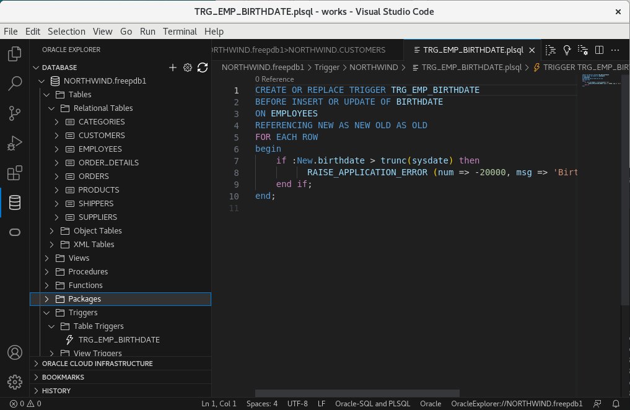Collapse the Triggers folder
This screenshot has height=410, width=630.
coord(46,313)
